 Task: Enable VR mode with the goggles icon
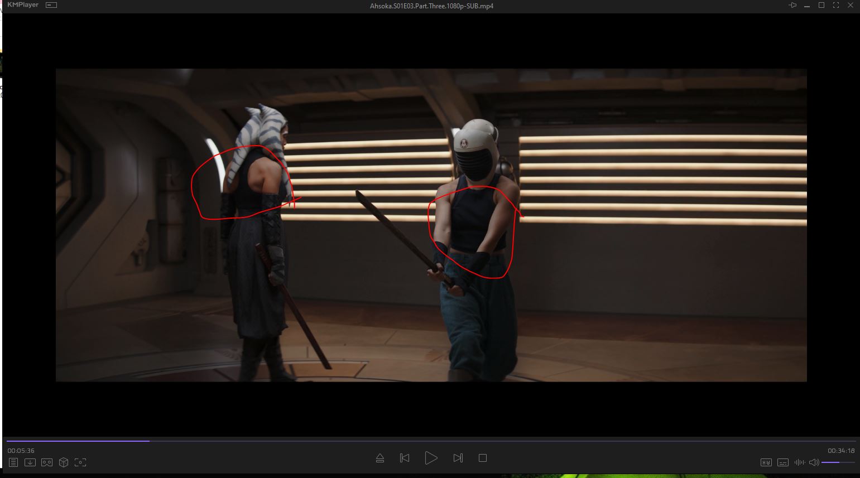pos(47,462)
